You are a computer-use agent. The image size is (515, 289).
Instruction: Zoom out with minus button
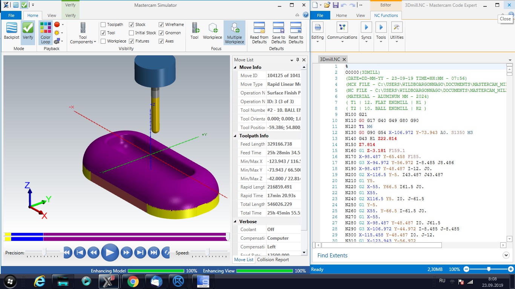(x=466, y=269)
